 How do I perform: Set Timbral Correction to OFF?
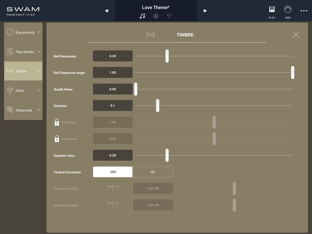[x=113, y=172]
